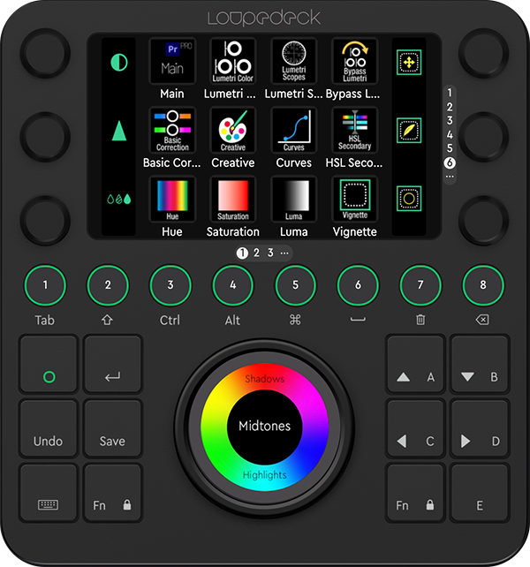This screenshot has height=567, width=530.
Task: Click round button 5 (Command)
Action: pos(296,285)
